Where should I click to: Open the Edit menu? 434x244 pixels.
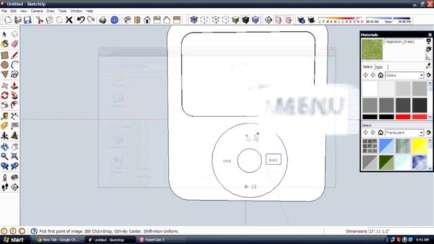pos(14,11)
